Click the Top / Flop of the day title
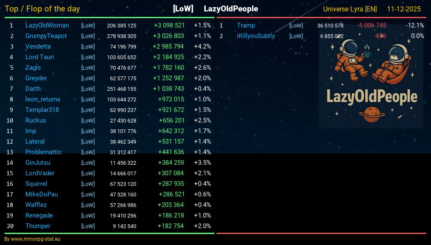This screenshot has height=245, width=431. [x=42, y=9]
